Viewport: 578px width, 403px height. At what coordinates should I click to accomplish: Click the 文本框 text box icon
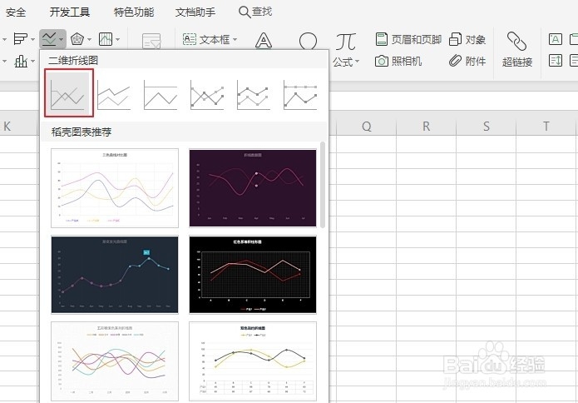[190, 39]
